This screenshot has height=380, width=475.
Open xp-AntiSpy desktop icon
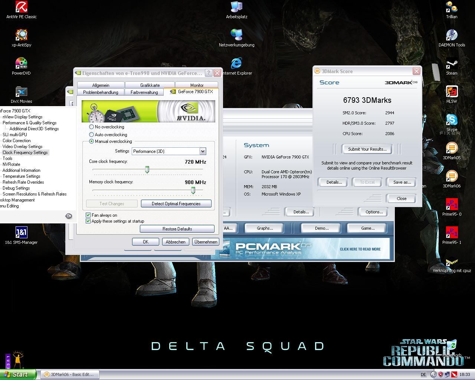[21, 38]
